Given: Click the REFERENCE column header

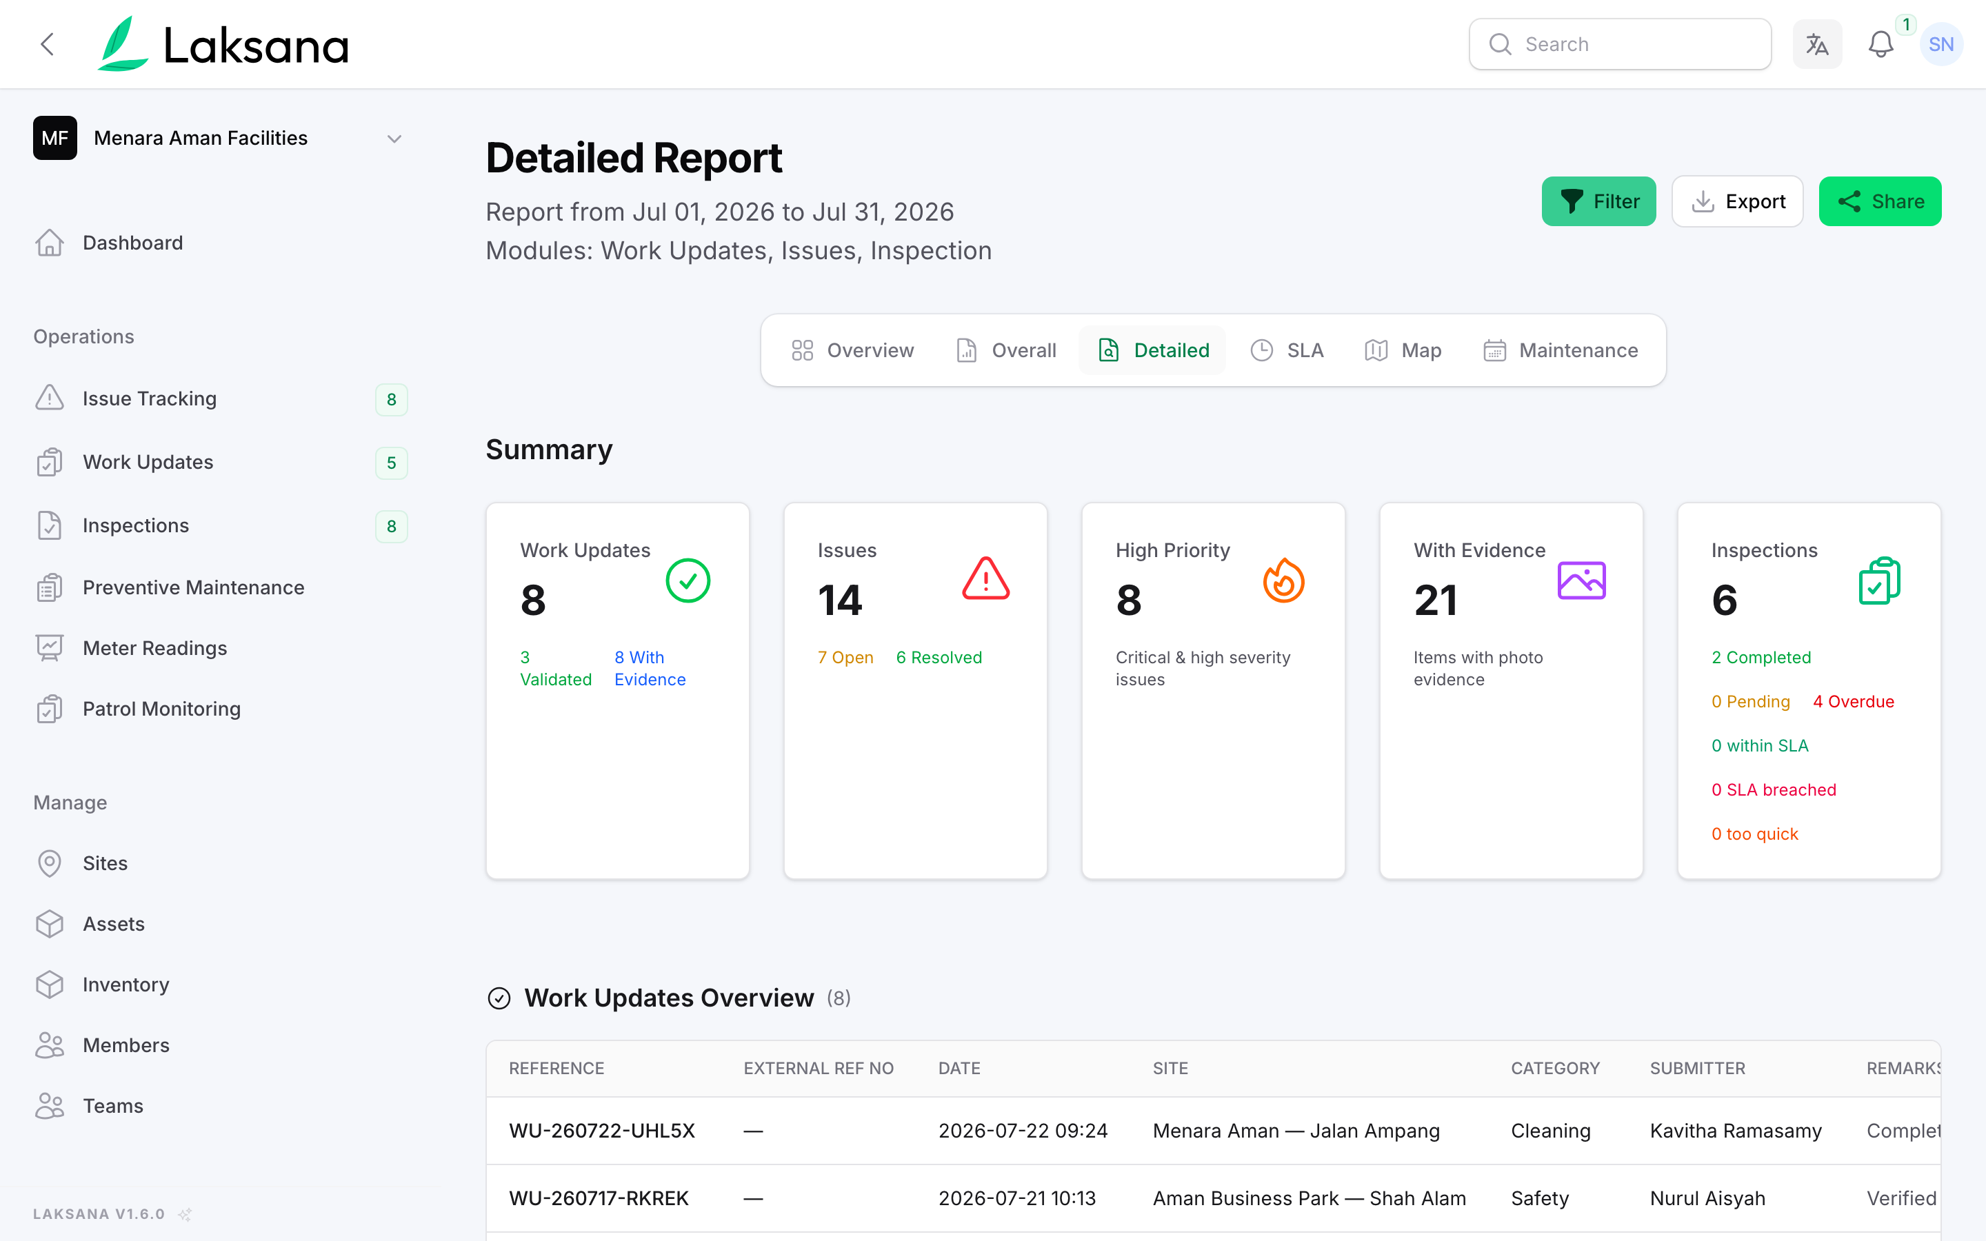Looking at the screenshot, I should 556,1069.
